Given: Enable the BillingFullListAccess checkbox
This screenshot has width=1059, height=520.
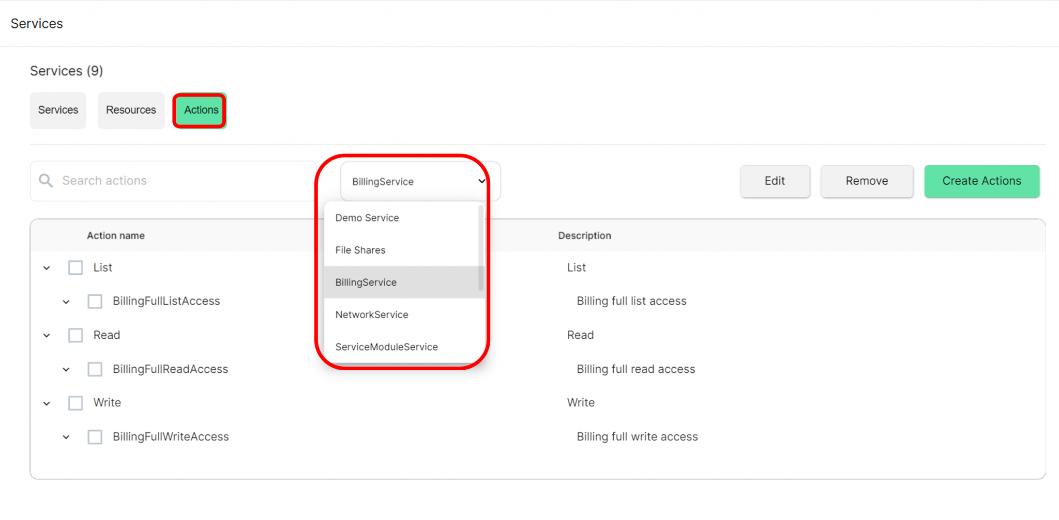Looking at the screenshot, I should click(95, 301).
